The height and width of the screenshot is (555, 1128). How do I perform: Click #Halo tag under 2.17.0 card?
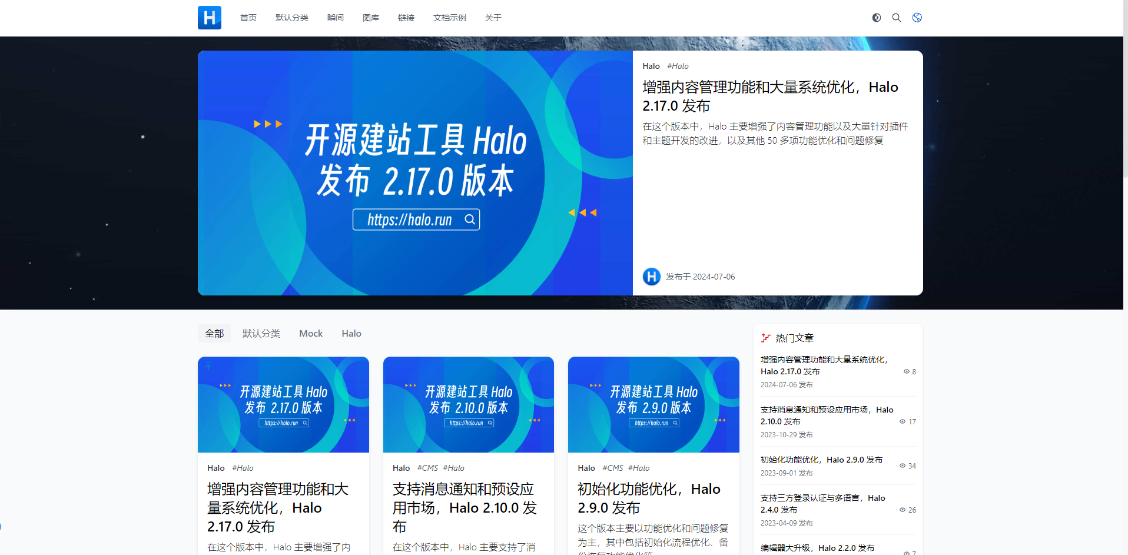click(x=243, y=468)
